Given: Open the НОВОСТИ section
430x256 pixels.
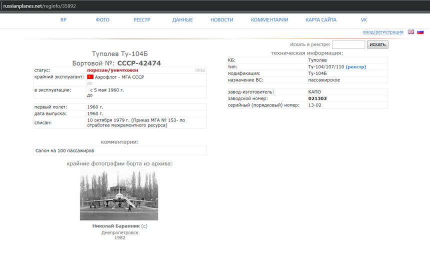Looking at the screenshot, I should [222, 20].
